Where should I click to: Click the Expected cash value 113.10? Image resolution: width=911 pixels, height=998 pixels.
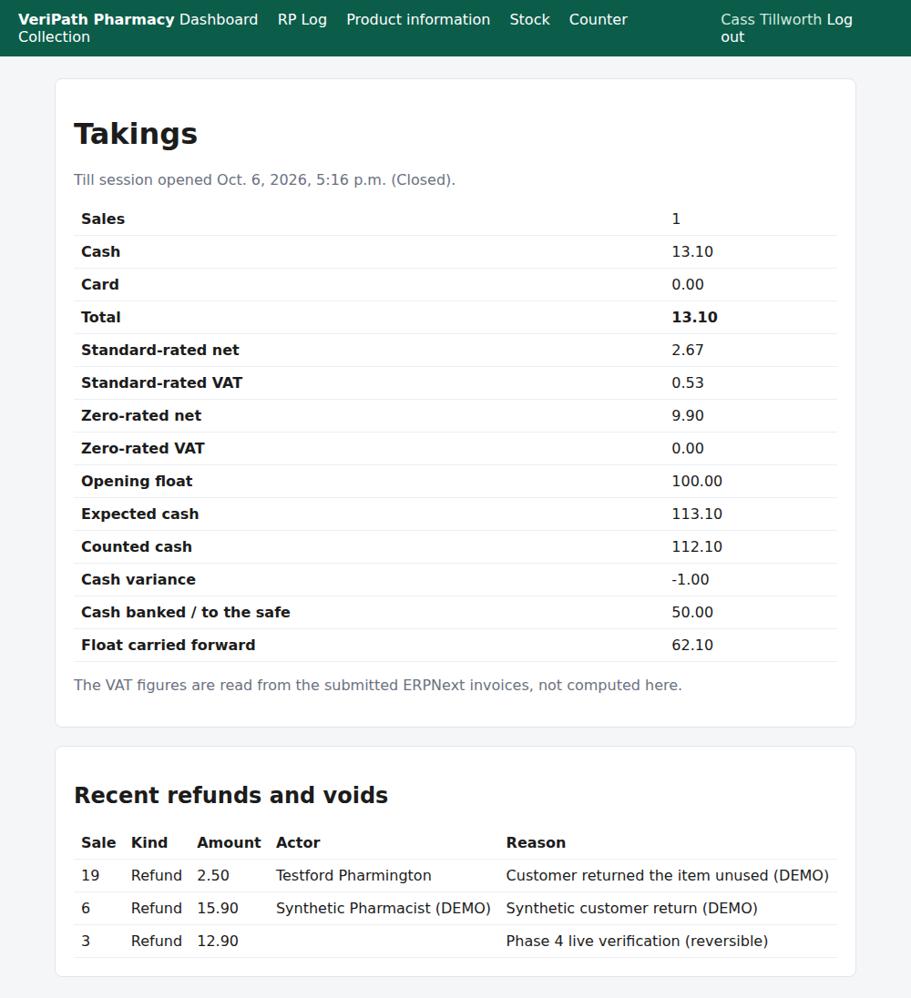point(697,514)
